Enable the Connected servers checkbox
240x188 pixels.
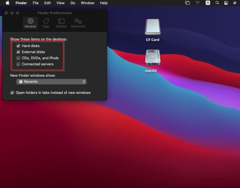click(18, 64)
